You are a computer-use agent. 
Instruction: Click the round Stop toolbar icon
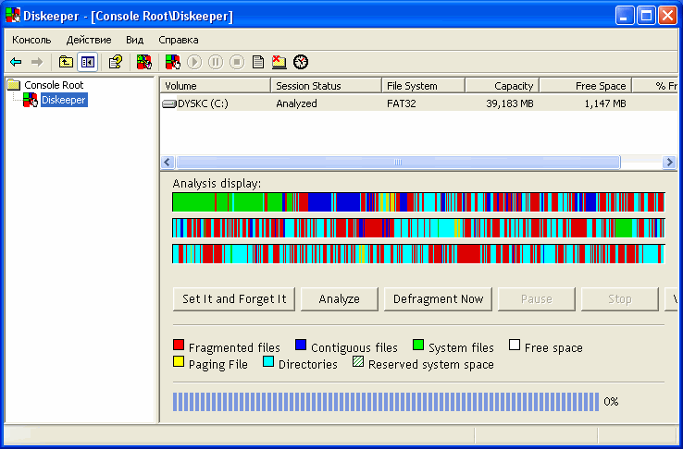point(237,62)
